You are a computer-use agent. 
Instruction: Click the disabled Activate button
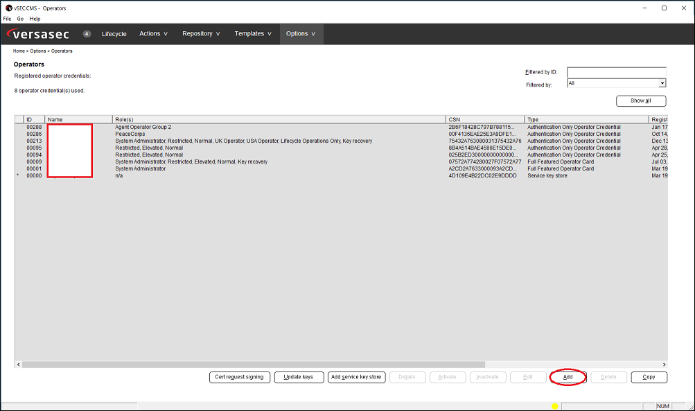click(448, 377)
